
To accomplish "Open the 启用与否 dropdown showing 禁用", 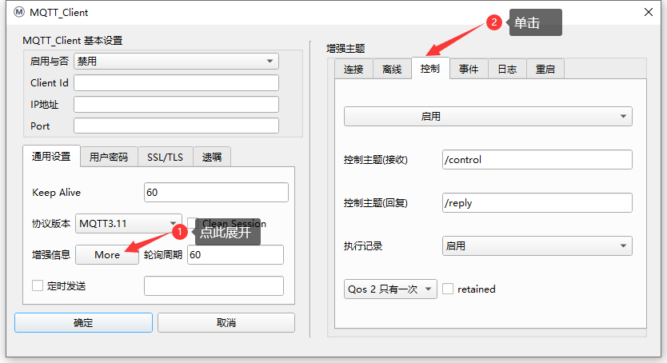I will [176, 62].
